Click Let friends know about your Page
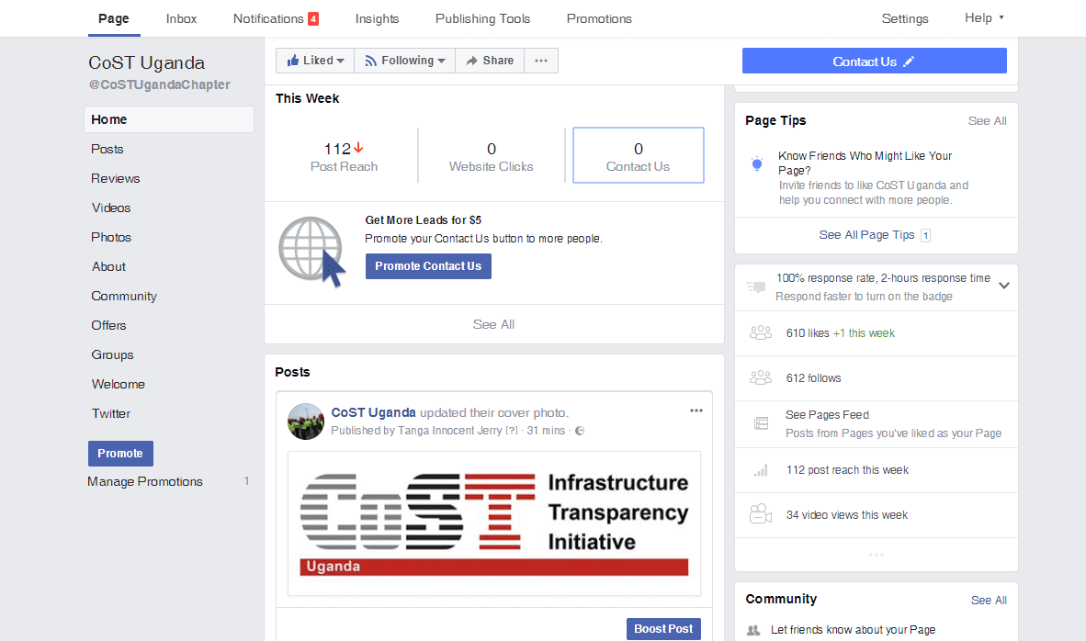Image resolution: width=1086 pixels, height=641 pixels. coord(853,630)
